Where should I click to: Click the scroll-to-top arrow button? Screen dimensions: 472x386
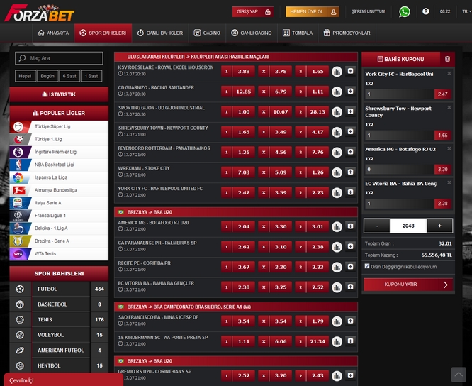click(459, 375)
